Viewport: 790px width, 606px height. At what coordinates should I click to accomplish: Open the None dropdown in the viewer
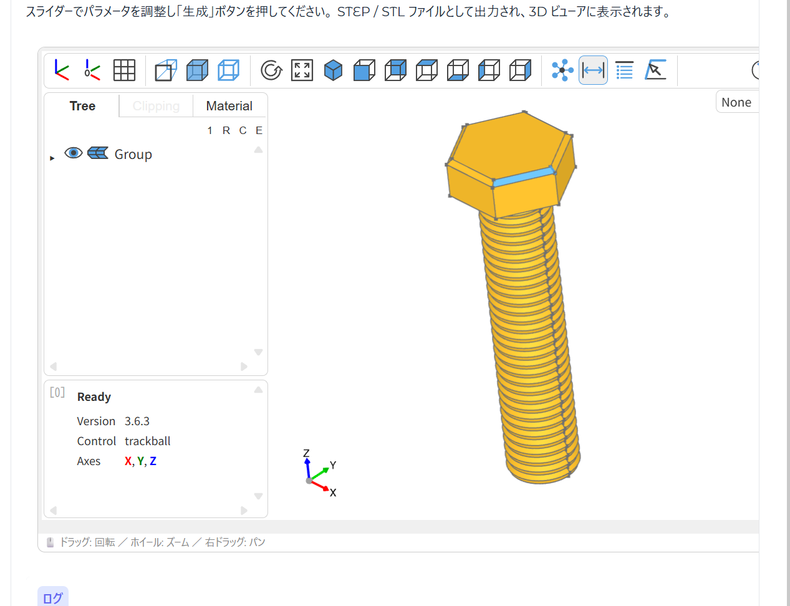[736, 102]
